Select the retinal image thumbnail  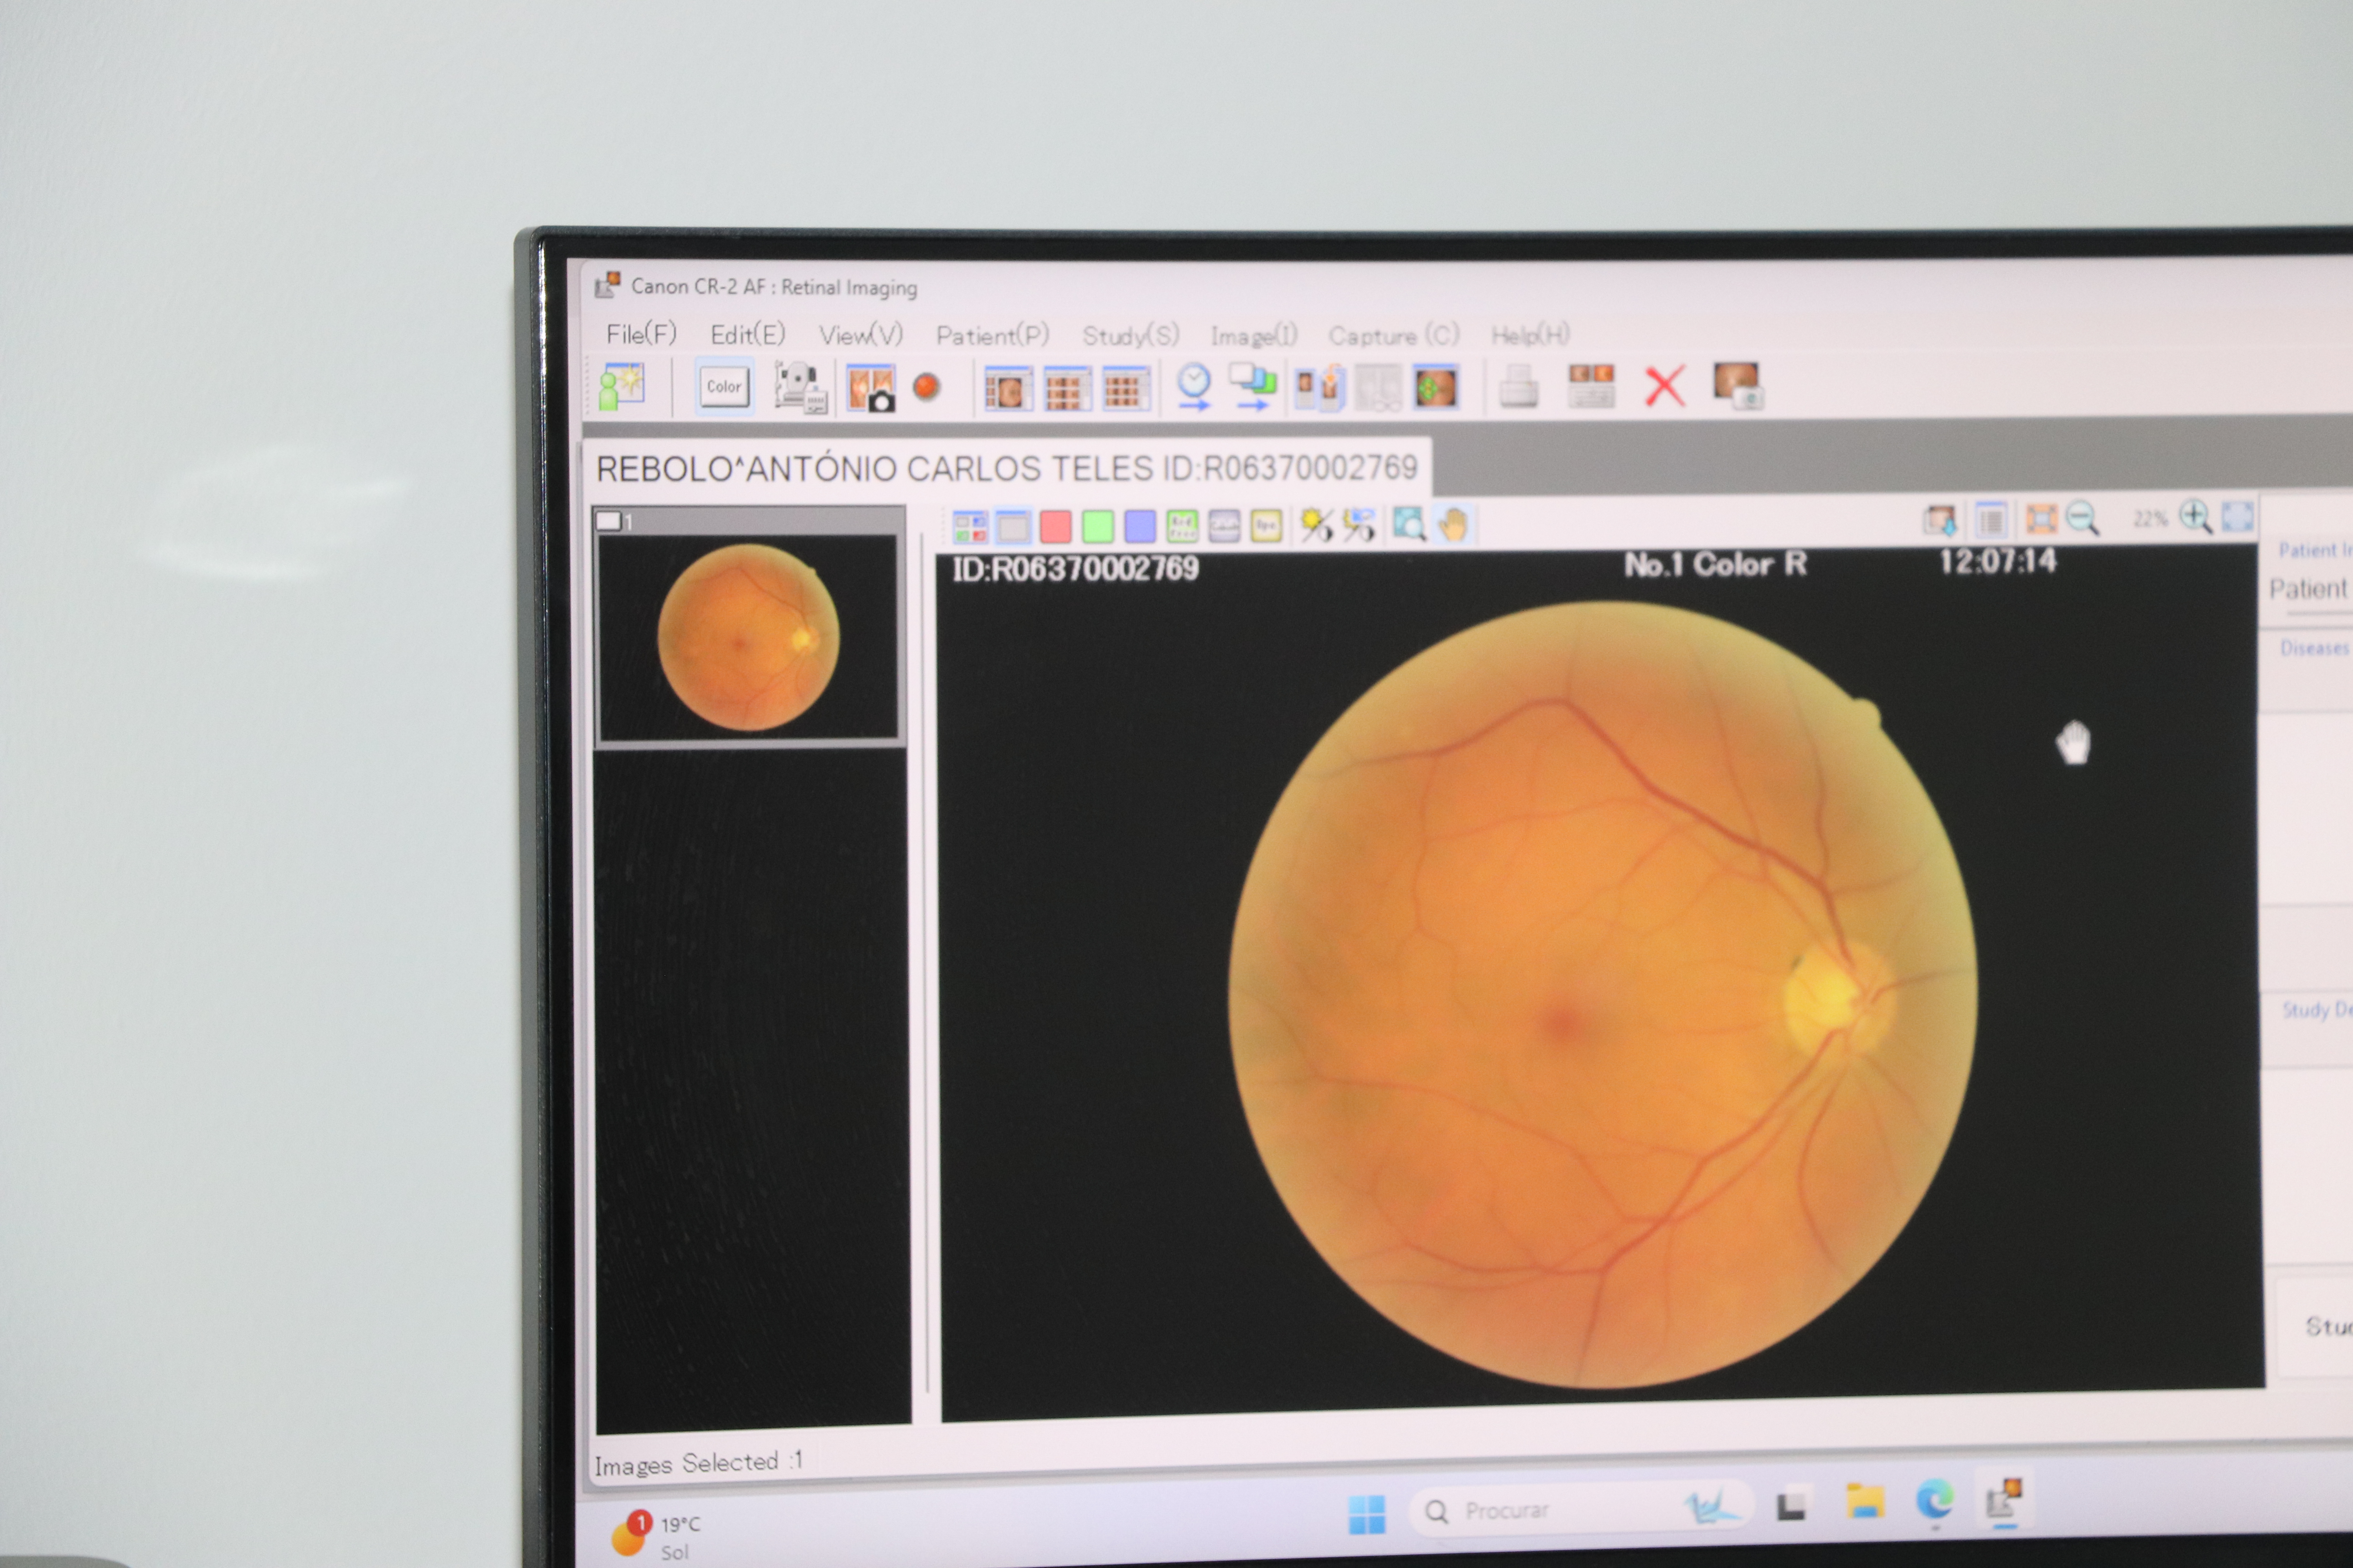(x=748, y=637)
